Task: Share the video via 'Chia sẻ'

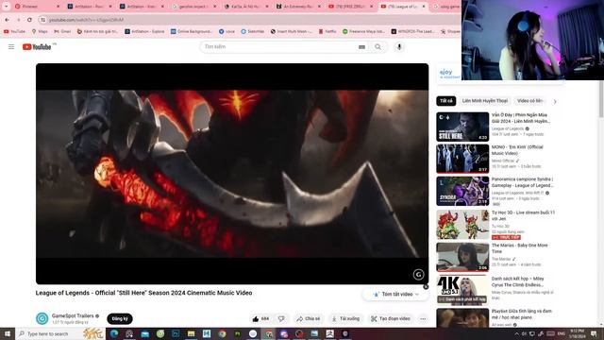Action: [x=309, y=319]
